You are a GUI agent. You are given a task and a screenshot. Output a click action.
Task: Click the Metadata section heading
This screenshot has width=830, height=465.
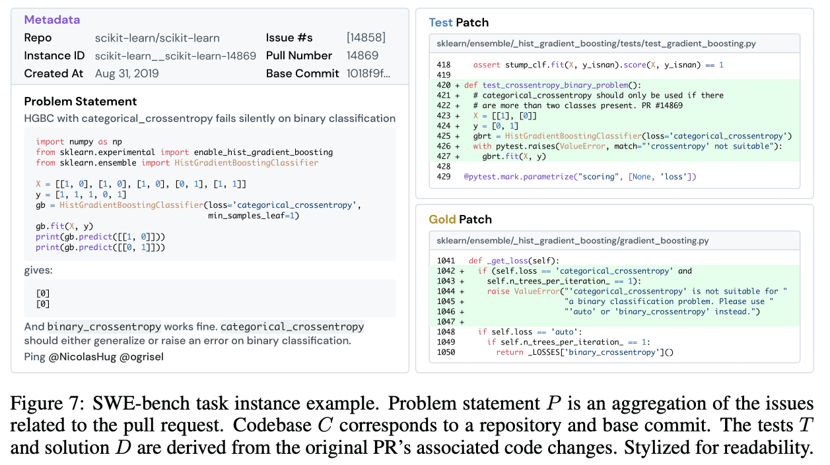point(52,20)
